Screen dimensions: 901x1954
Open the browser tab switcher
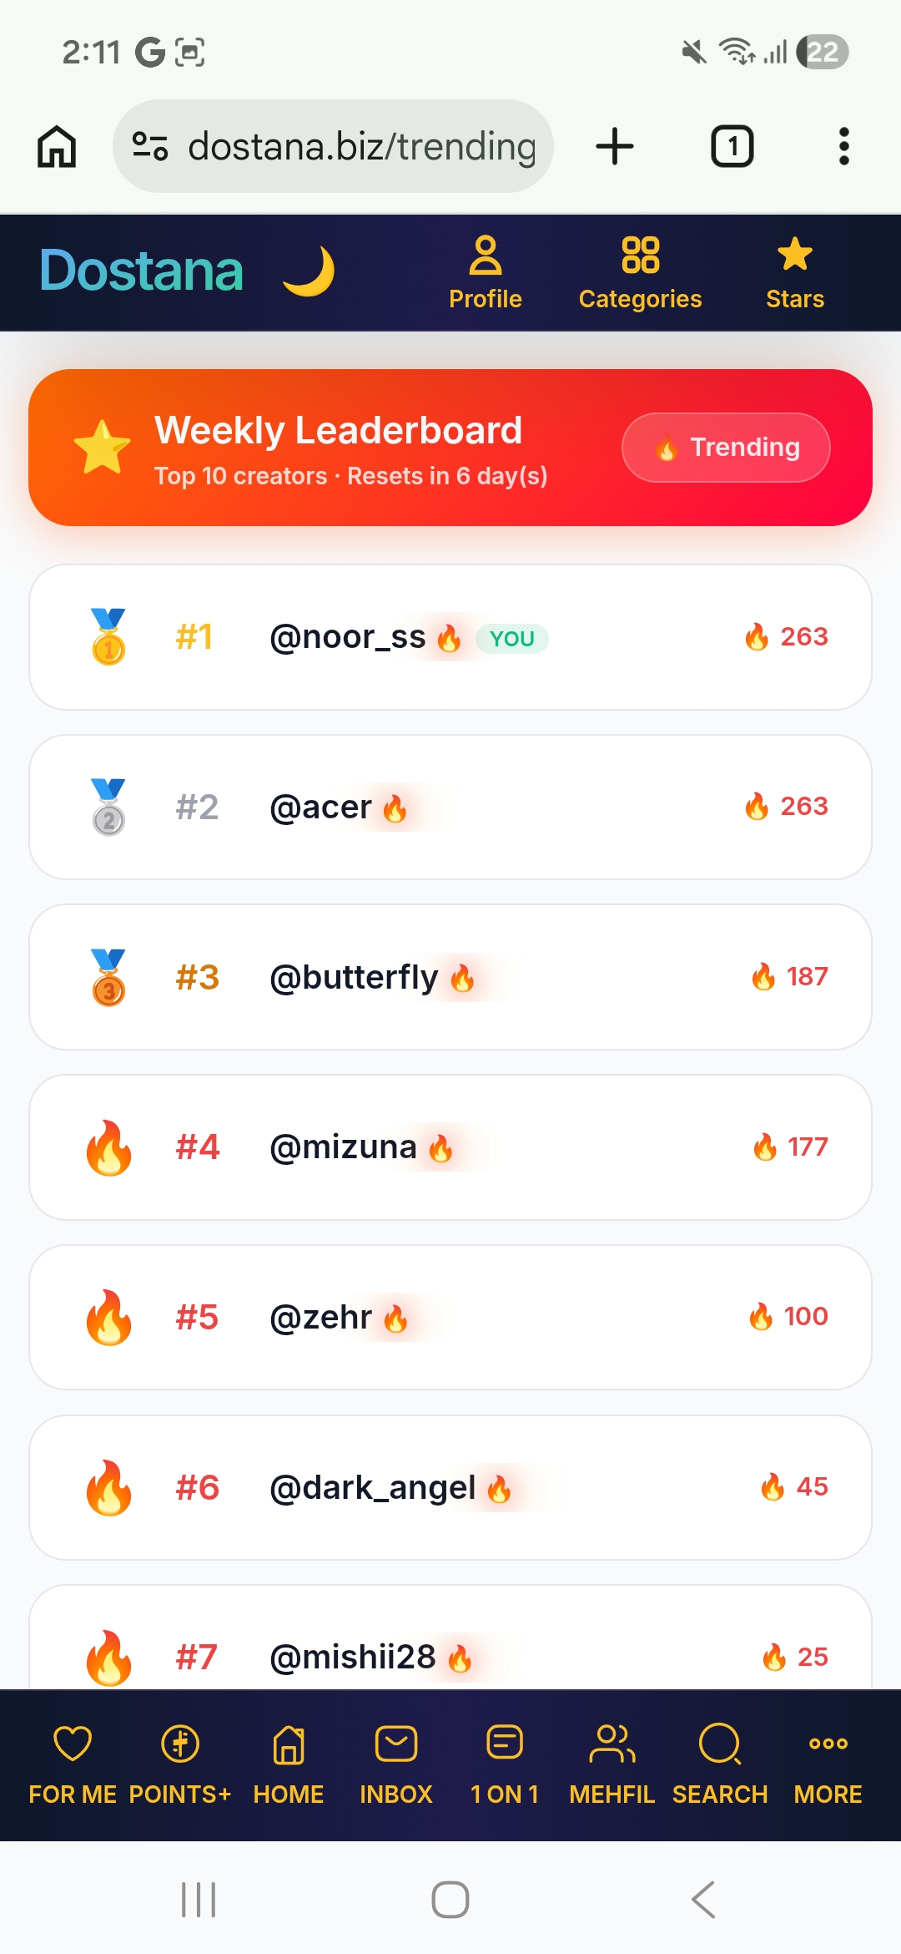732,146
